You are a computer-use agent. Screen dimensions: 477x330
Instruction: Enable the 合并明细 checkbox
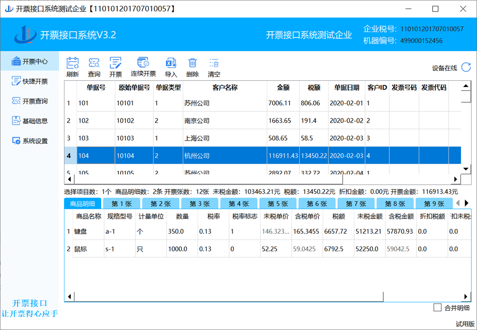[x=437, y=308]
